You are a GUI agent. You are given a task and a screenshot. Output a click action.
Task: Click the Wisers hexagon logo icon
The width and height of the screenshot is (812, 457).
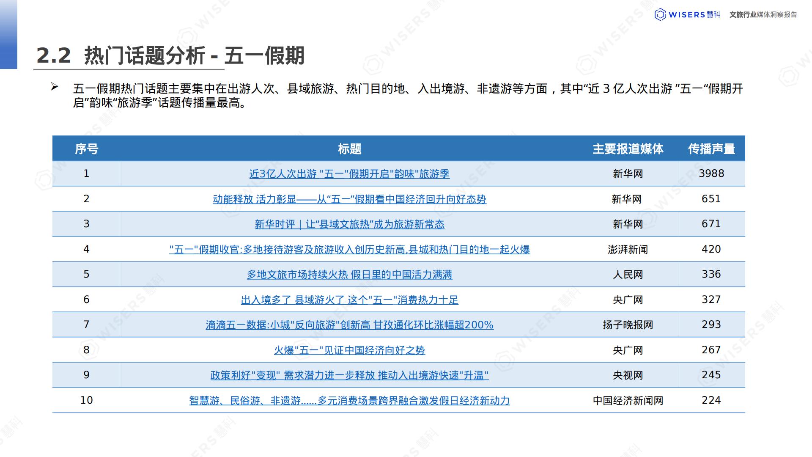(660, 15)
